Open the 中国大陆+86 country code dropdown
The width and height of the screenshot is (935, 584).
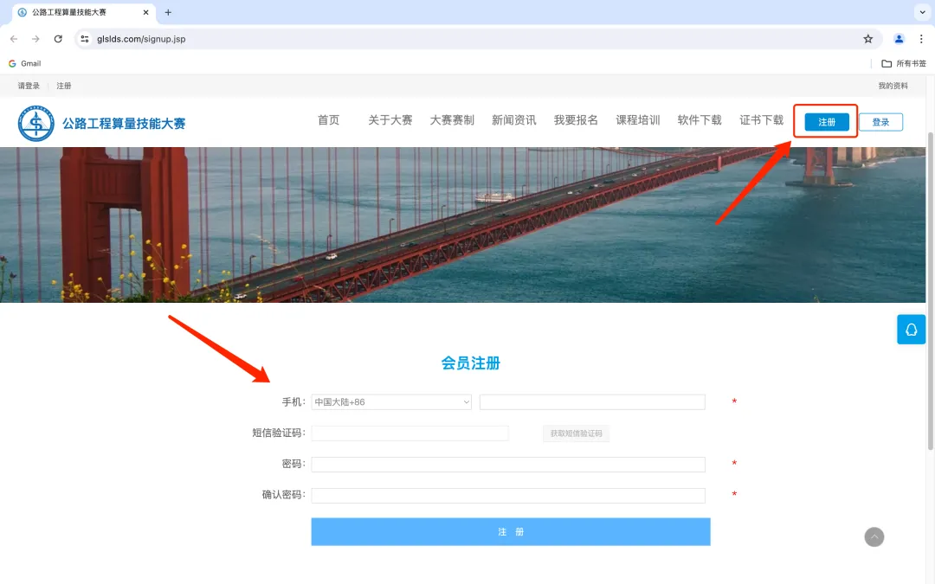[390, 401]
